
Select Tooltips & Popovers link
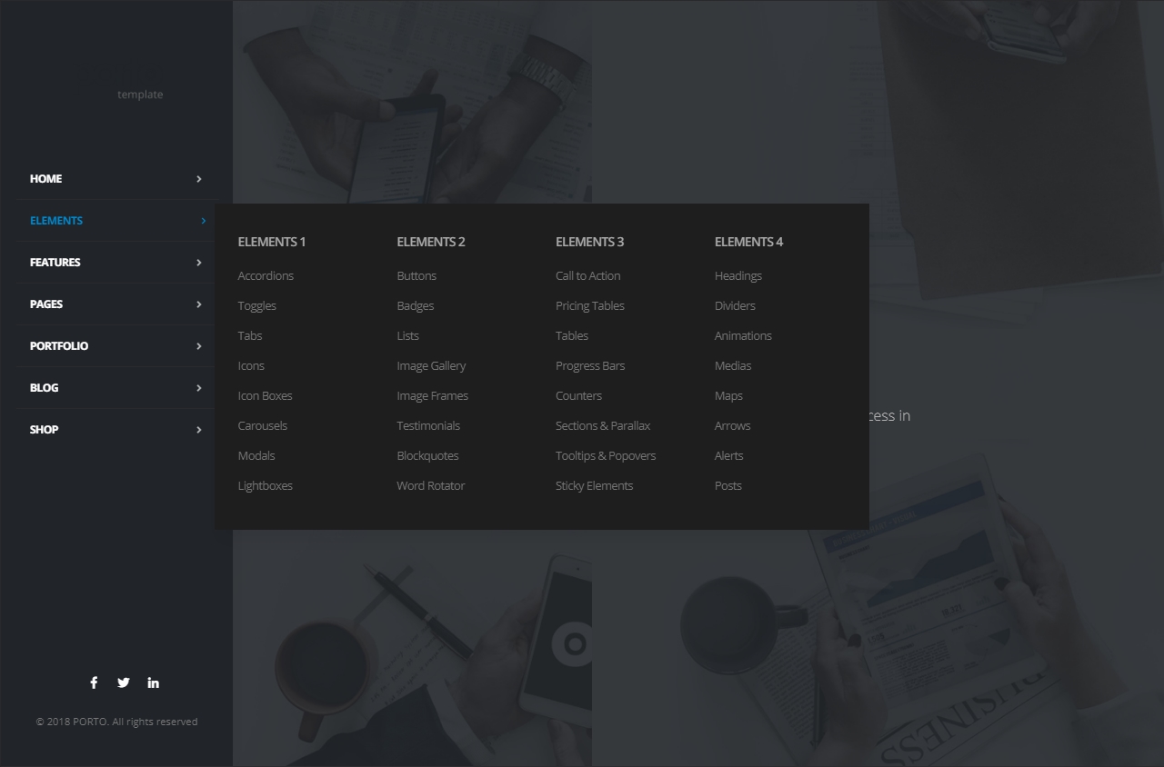[605, 455]
